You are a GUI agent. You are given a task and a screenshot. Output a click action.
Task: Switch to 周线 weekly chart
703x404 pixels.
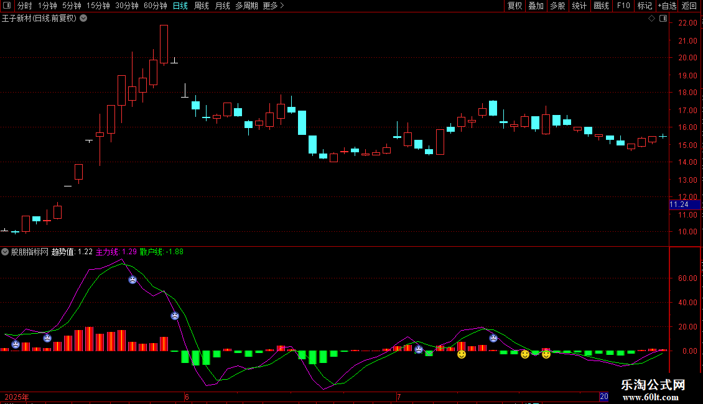(202, 6)
